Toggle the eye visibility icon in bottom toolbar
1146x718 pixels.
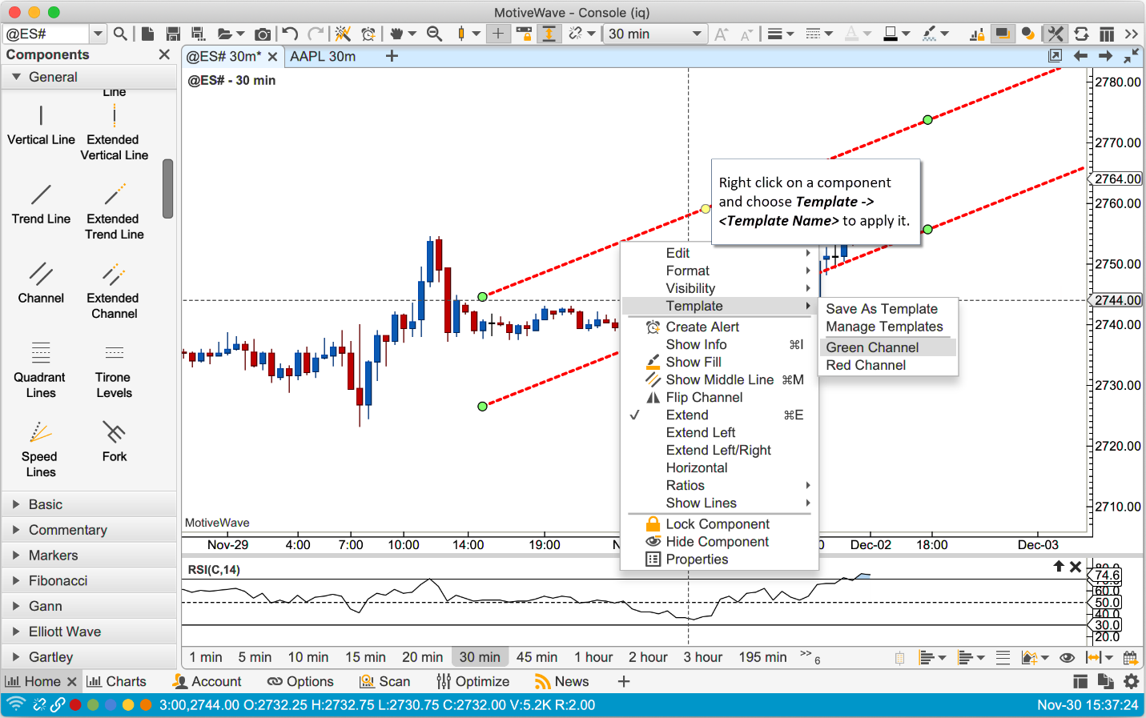1067,658
